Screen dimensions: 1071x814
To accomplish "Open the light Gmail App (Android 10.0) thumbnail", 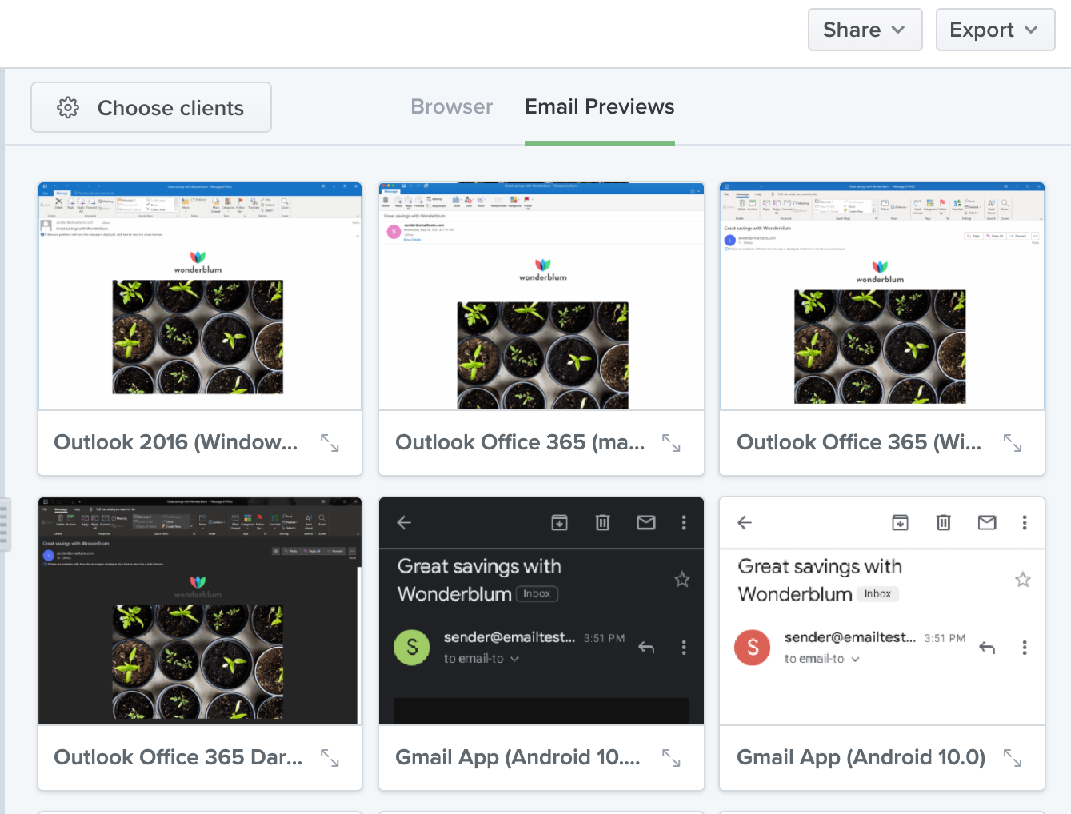I will 882,611.
